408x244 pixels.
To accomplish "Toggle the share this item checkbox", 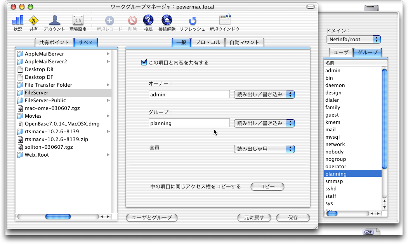I will tap(144, 62).
